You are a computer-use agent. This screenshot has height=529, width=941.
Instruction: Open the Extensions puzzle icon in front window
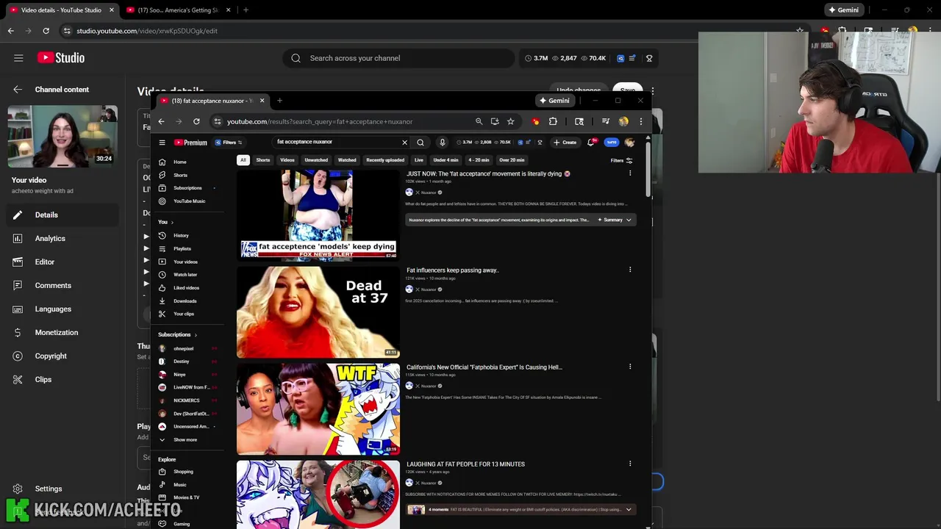click(x=553, y=121)
